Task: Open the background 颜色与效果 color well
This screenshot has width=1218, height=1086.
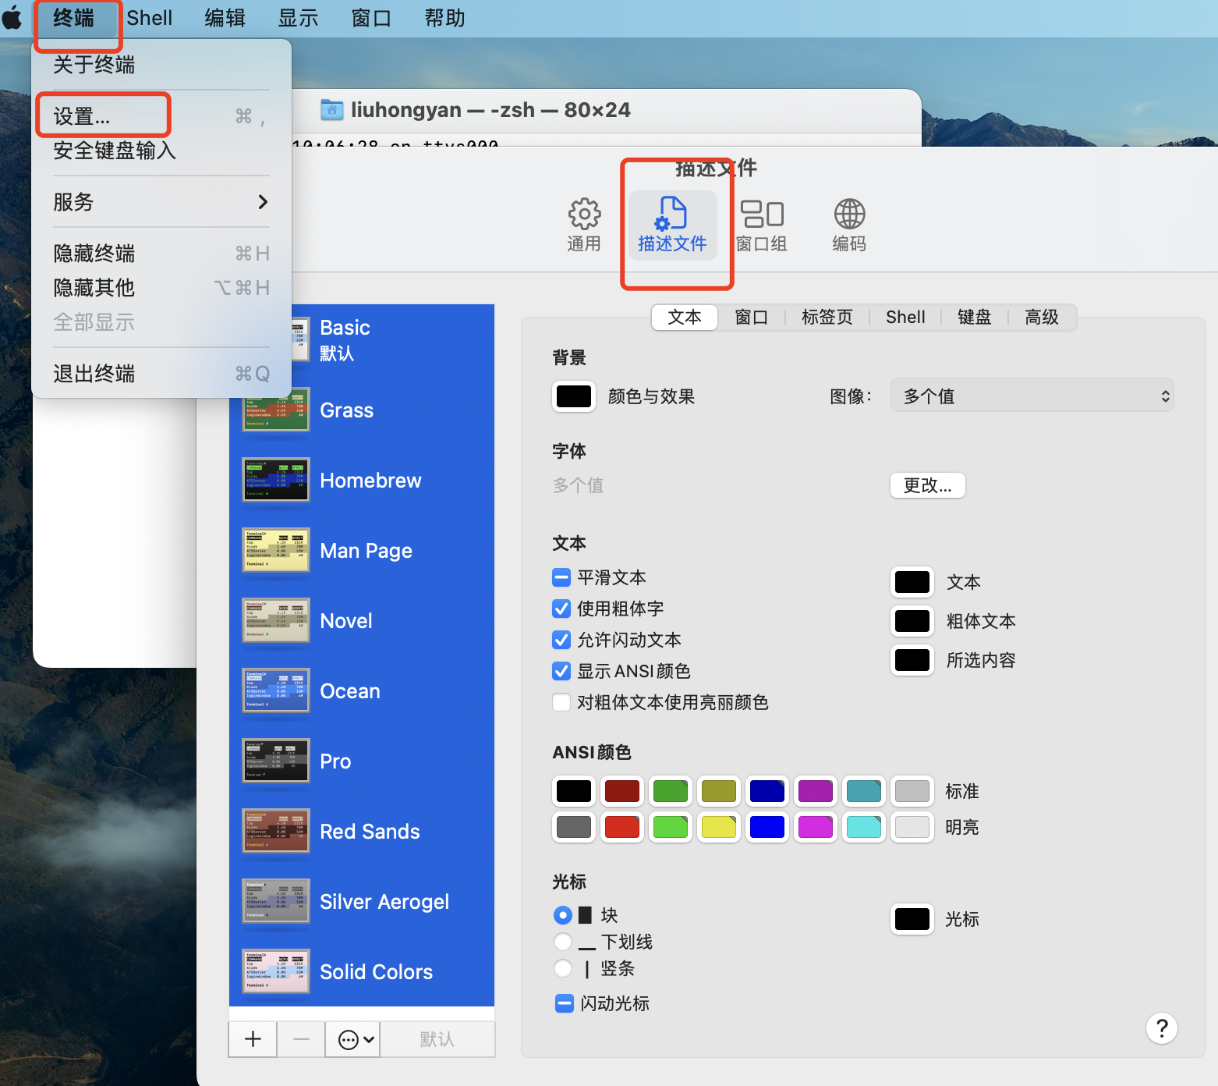Action: pos(574,396)
